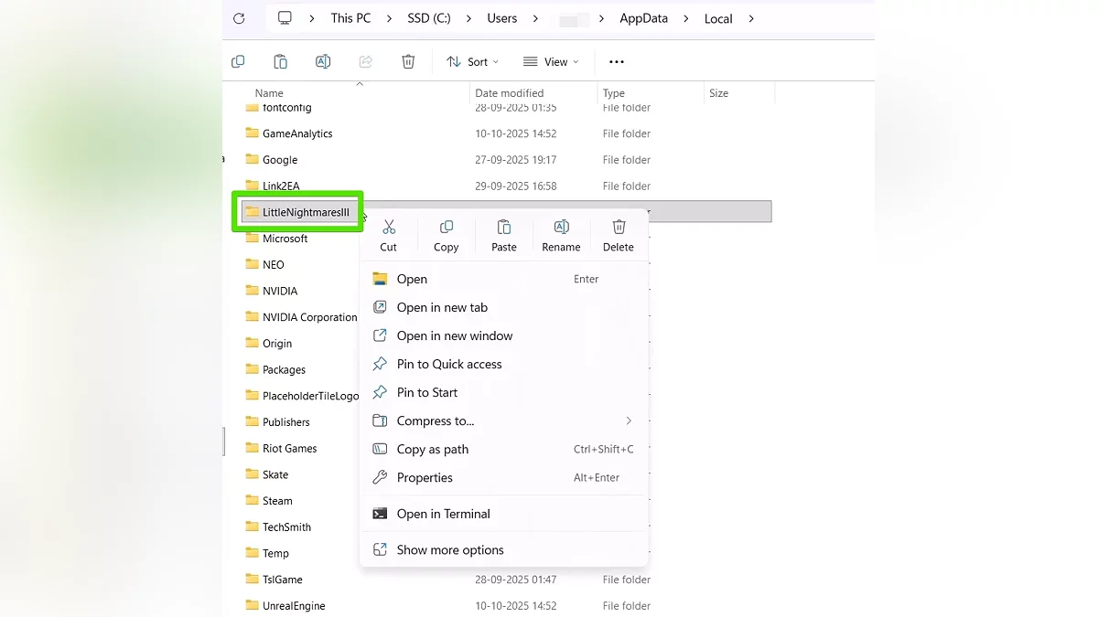Expand chevron after Local in breadcrumb
The image size is (1098, 617).
(x=751, y=18)
